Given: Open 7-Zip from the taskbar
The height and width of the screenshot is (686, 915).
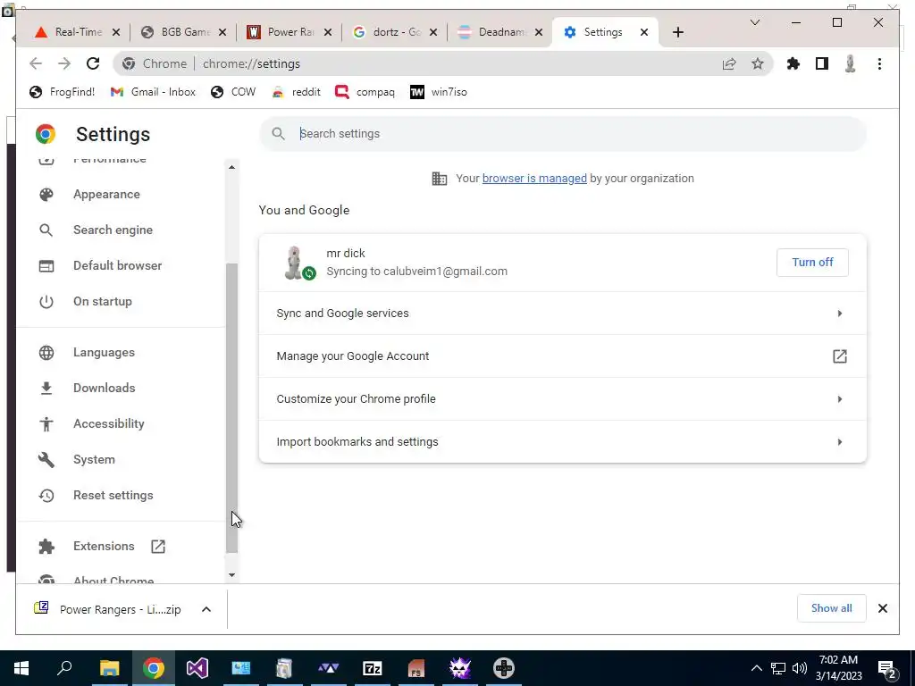Looking at the screenshot, I should [x=373, y=668].
